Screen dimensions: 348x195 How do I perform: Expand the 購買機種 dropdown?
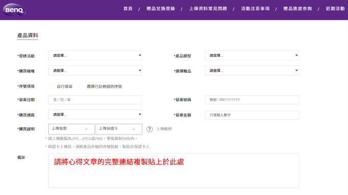coord(95,70)
